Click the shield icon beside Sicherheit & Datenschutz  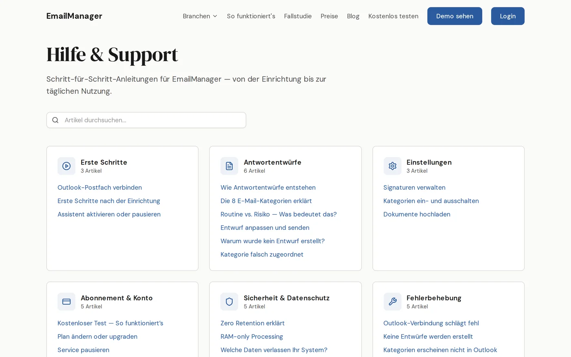pos(229,302)
